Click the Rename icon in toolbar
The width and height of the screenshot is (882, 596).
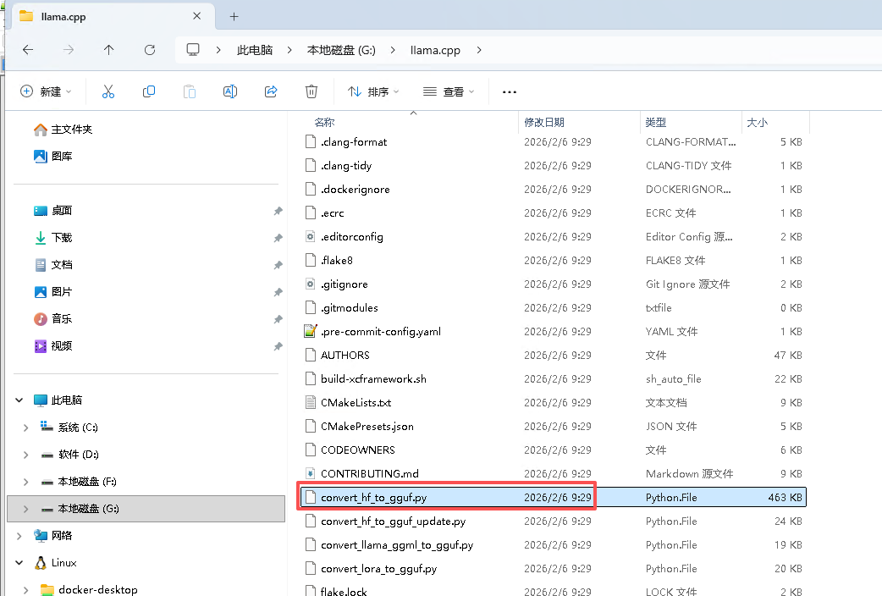230,91
